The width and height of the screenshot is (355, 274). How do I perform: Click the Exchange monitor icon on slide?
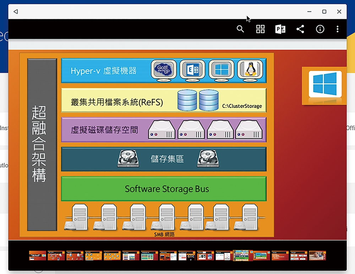pos(192,70)
